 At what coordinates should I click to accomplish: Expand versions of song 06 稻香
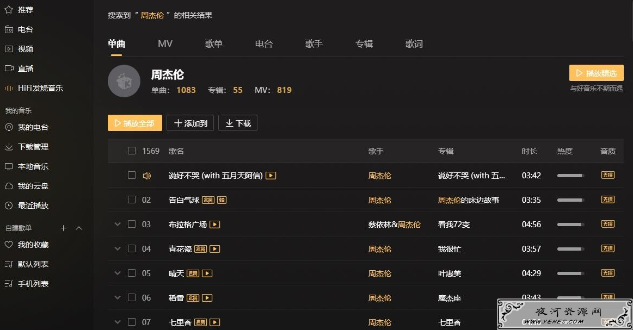pos(118,298)
